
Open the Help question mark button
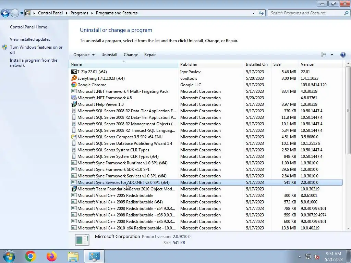(343, 55)
